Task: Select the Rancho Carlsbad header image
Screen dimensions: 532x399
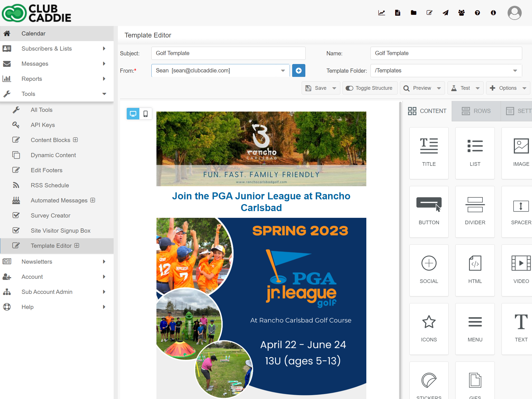Action: click(261, 149)
